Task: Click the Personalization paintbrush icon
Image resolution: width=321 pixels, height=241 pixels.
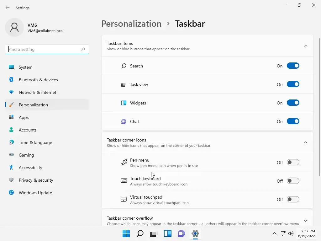Action: tap(11, 105)
